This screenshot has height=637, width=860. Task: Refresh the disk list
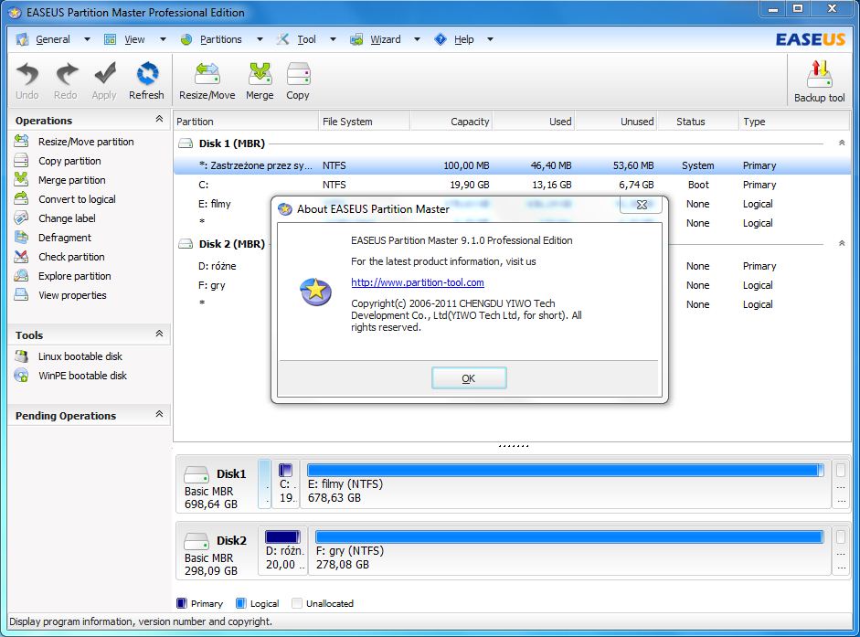point(146,80)
